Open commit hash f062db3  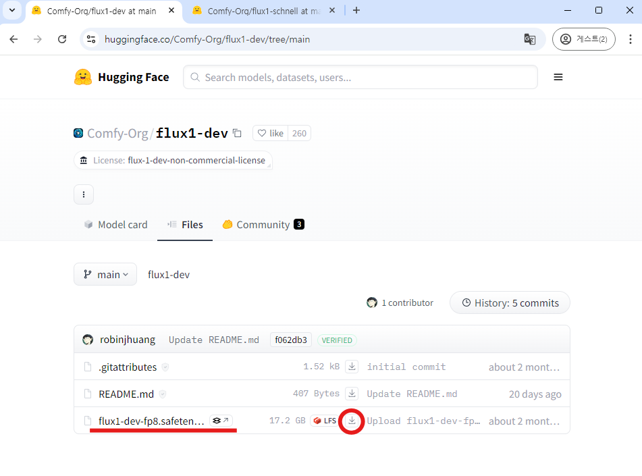pyautogui.click(x=291, y=340)
